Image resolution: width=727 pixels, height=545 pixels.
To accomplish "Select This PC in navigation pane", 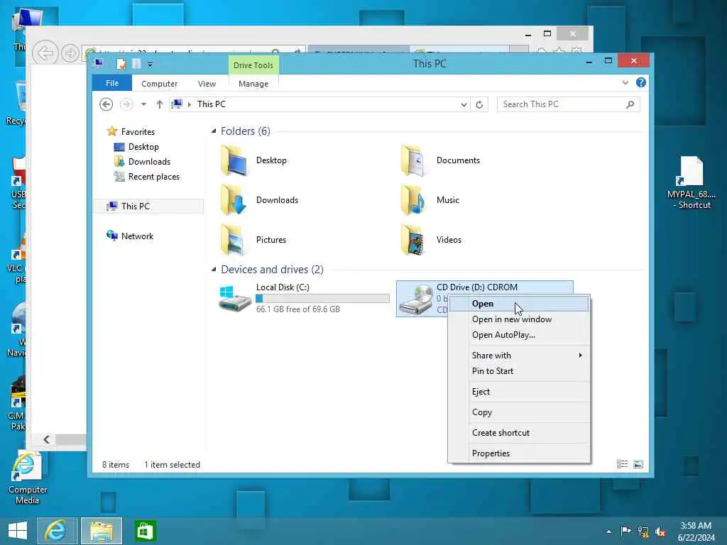I will pos(148,207).
